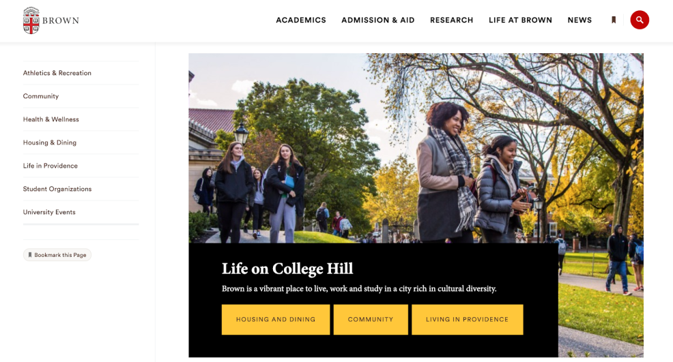673x362 pixels.
Task: Click the Community yellow button
Action: [371, 320]
